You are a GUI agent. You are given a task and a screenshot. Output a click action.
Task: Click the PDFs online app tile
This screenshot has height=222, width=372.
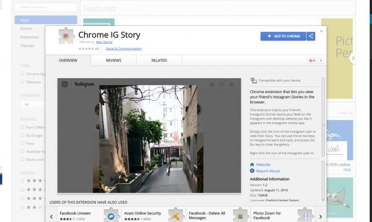(339, 140)
